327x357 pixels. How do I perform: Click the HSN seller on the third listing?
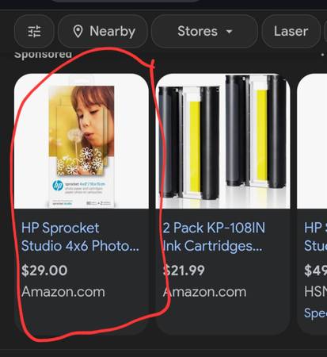(315, 292)
